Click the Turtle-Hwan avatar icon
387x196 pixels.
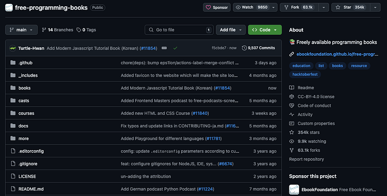[13, 48]
